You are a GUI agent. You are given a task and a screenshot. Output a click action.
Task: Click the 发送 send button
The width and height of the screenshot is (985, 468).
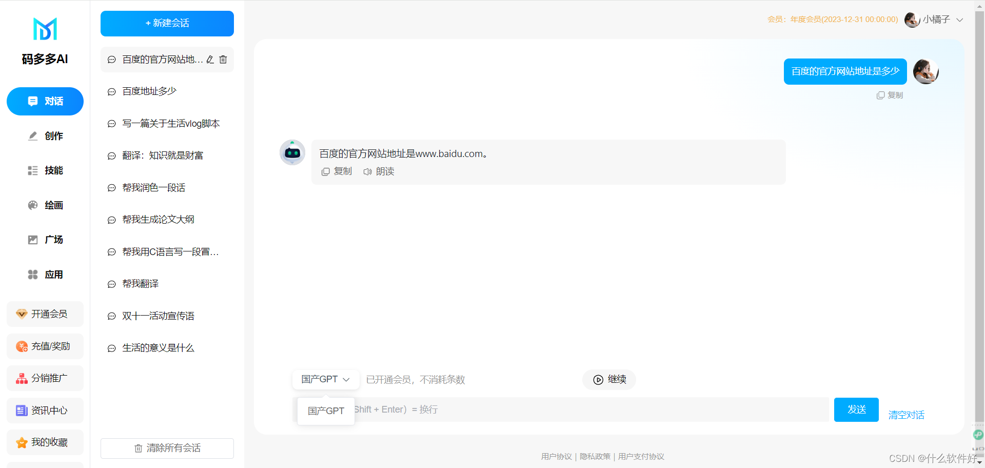856,410
